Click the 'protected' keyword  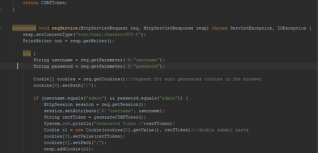click(x=24, y=28)
